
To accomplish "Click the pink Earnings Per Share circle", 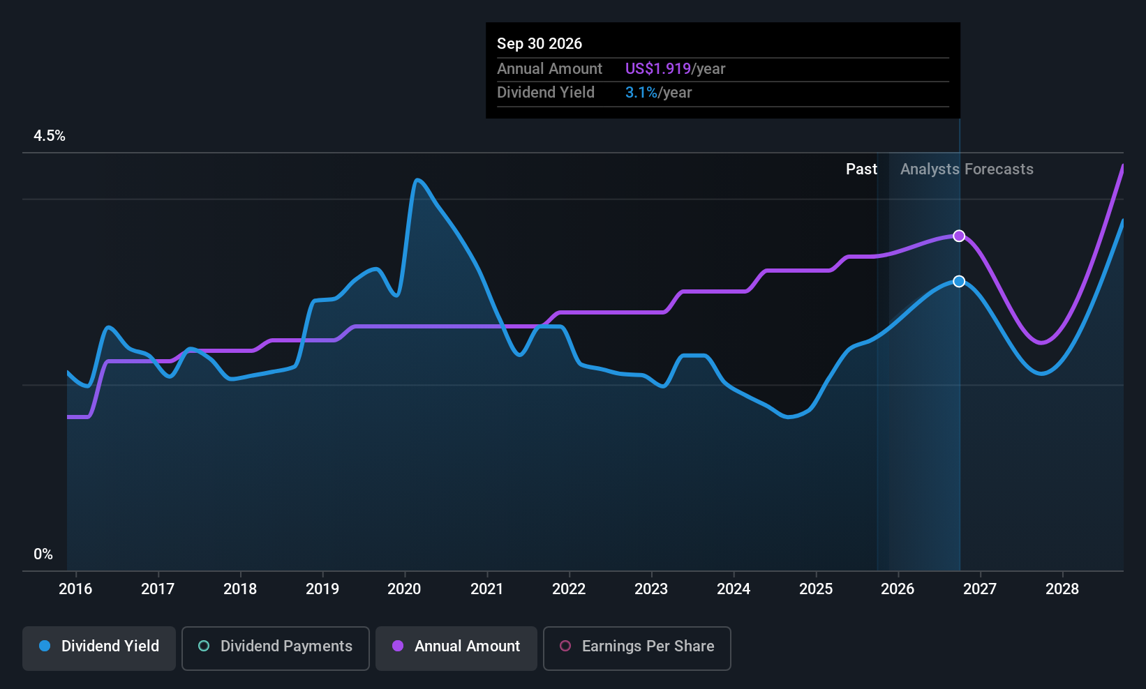I will 565,646.
